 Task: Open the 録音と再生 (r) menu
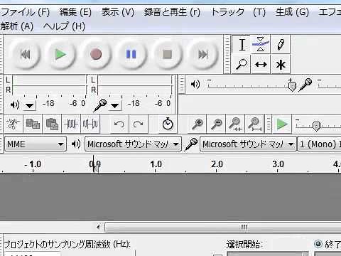click(x=172, y=12)
